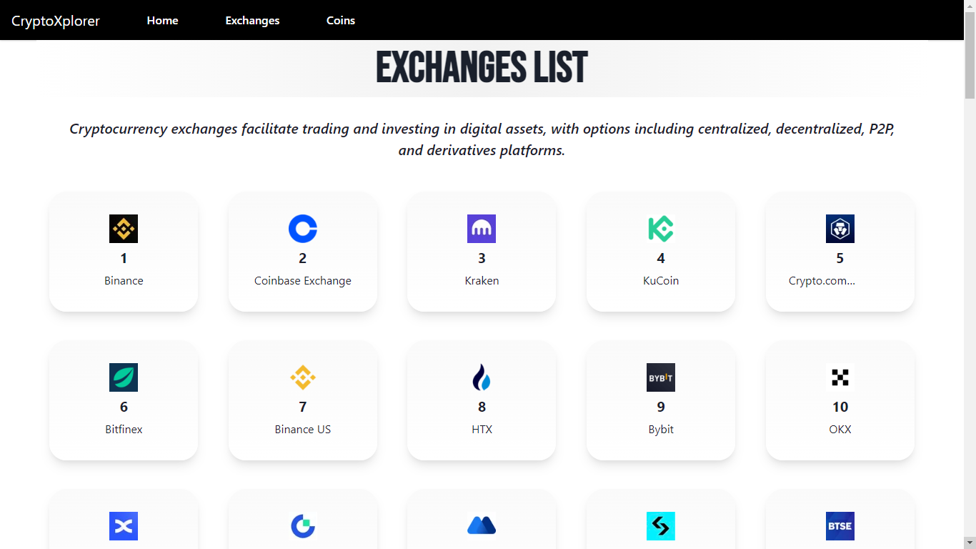This screenshot has height=549, width=976.
Task: Click the Binance US diamond logo
Action: pyautogui.click(x=303, y=377)
